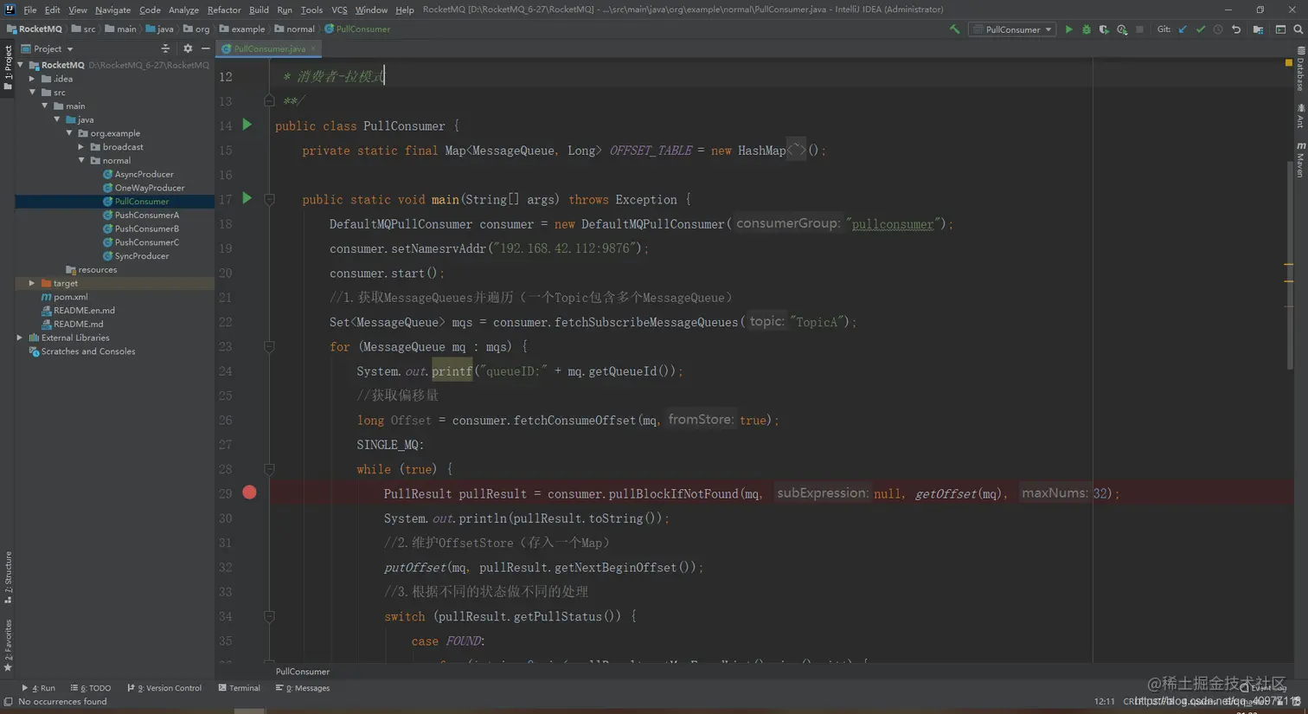
Task: Expand the broadcast package
Action: (x=81, y=147)
